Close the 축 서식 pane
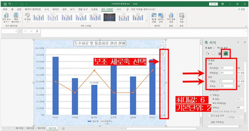 pos(245,42)
